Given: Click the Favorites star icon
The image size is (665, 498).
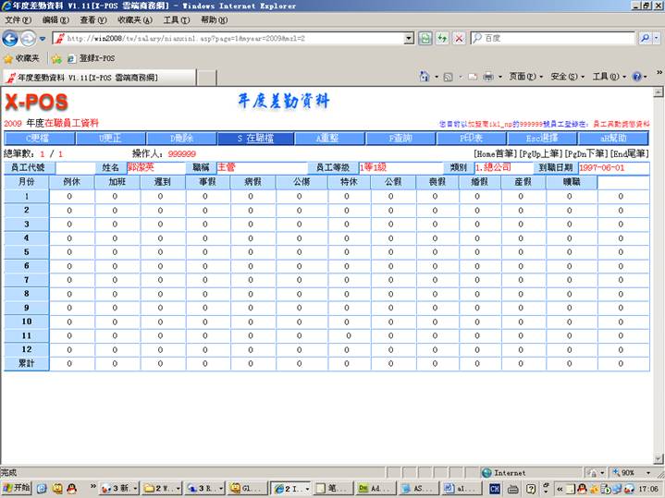Looking at the screenshot, I should (x=8, y=58).
